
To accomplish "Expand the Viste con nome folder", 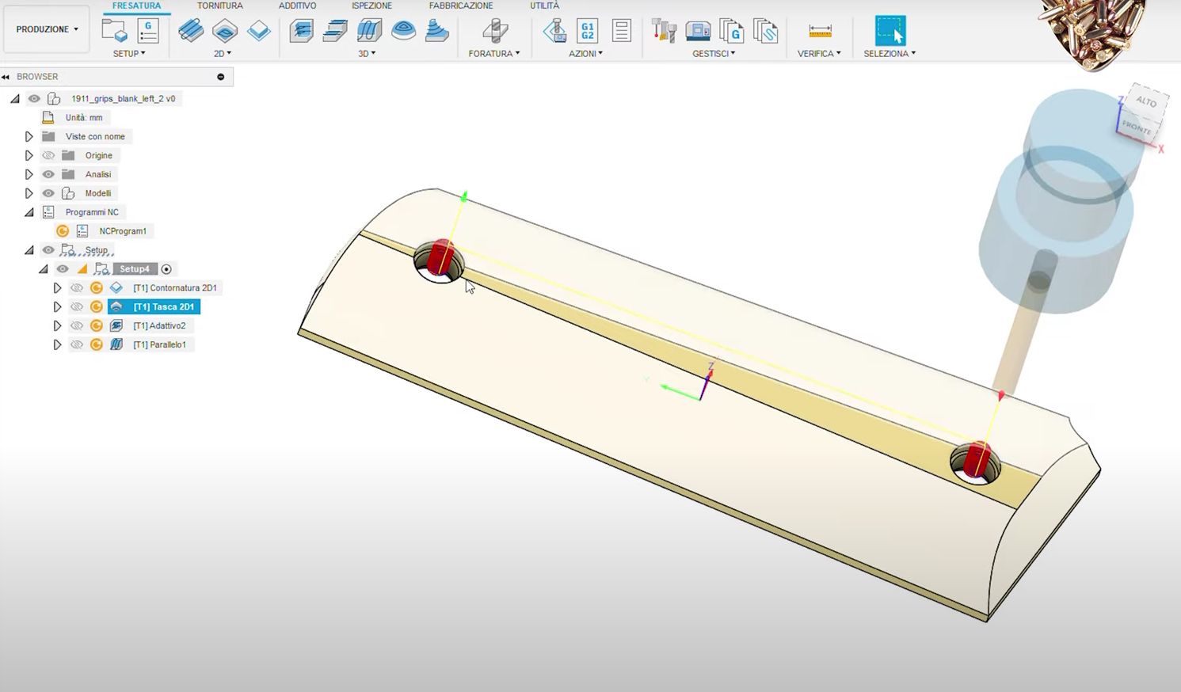I will (29, 137).
